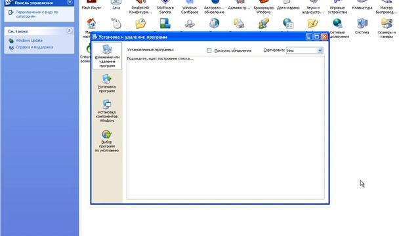Viewport: 420px width, 236px height.
Task: Open the "Windows CardSpace" item
Action: coord(190,7)
